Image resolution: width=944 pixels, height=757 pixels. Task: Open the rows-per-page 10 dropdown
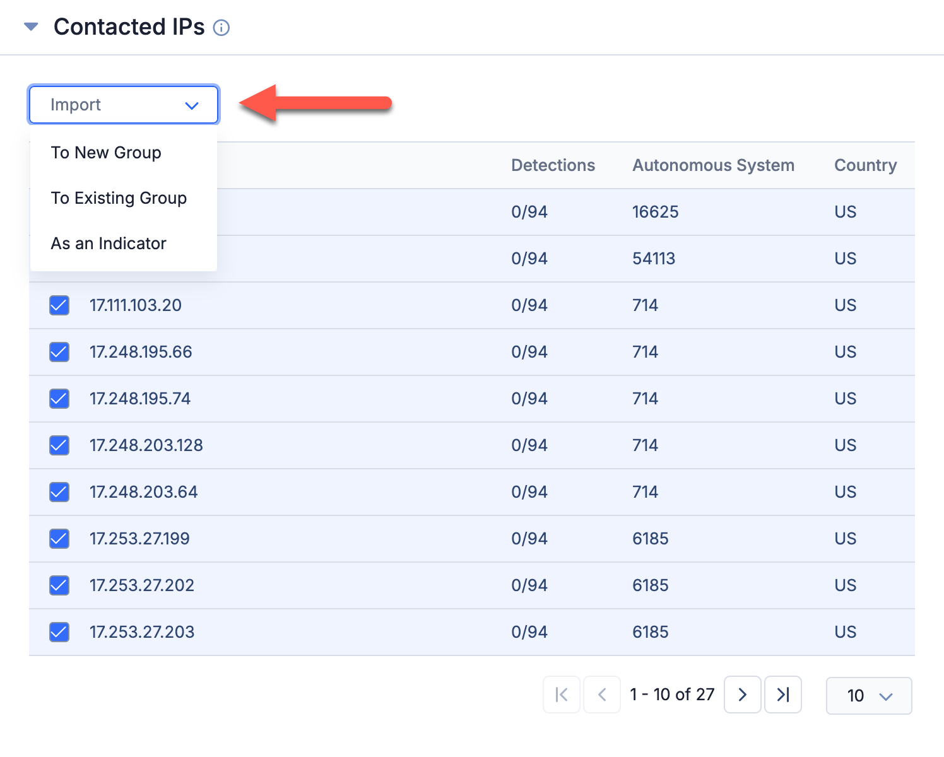click(869, 696)
